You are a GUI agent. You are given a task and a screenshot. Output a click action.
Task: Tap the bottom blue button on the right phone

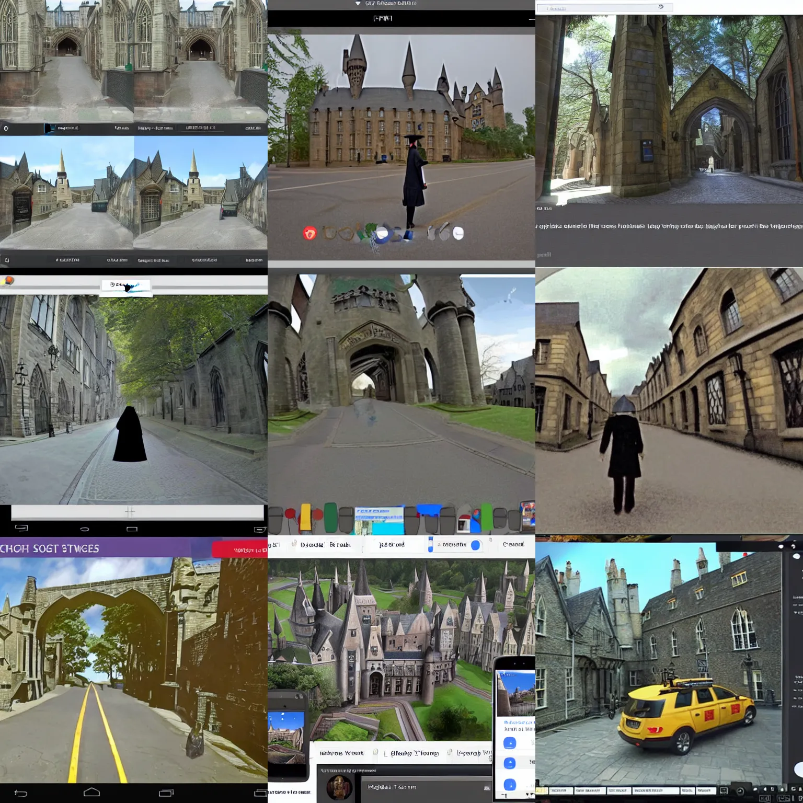coord(510,784)
